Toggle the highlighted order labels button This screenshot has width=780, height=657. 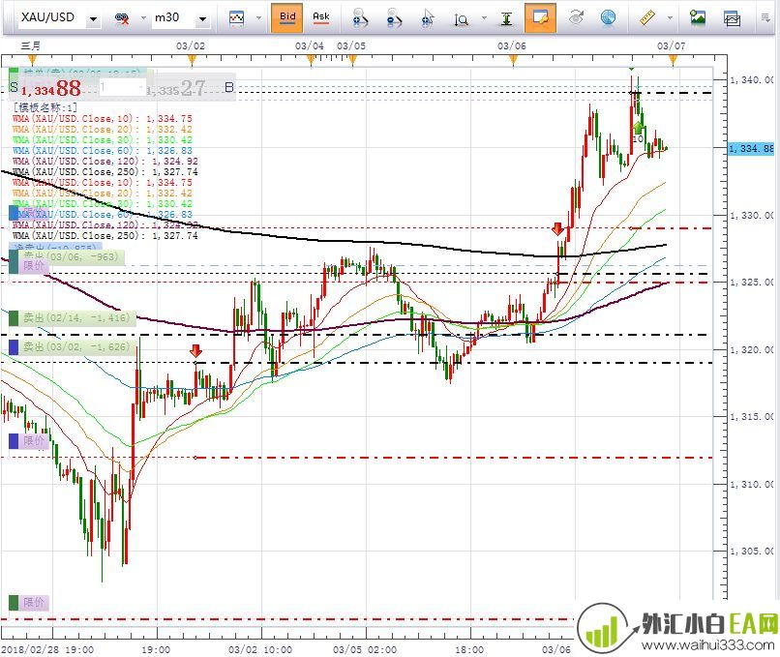pos(540,17)
